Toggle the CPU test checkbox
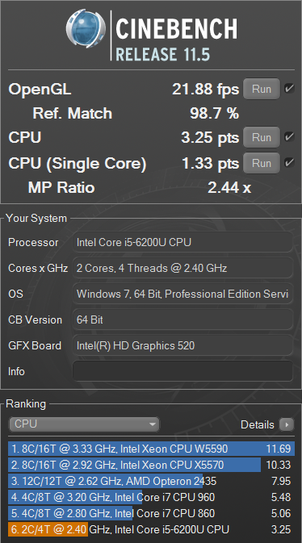Viewport: 302px width, 543px height. (289, 137)
